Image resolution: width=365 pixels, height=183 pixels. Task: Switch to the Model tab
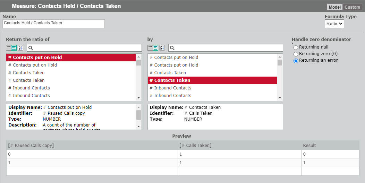(x=334, y=7)
